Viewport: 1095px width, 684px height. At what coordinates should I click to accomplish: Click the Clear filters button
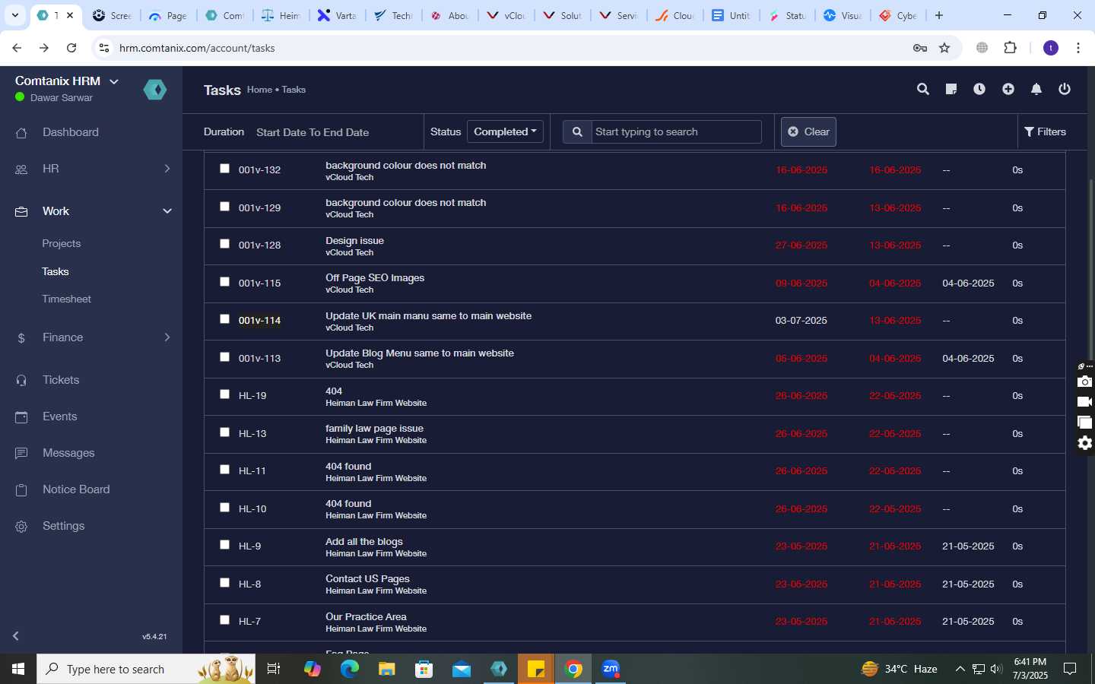coord(808,131)
